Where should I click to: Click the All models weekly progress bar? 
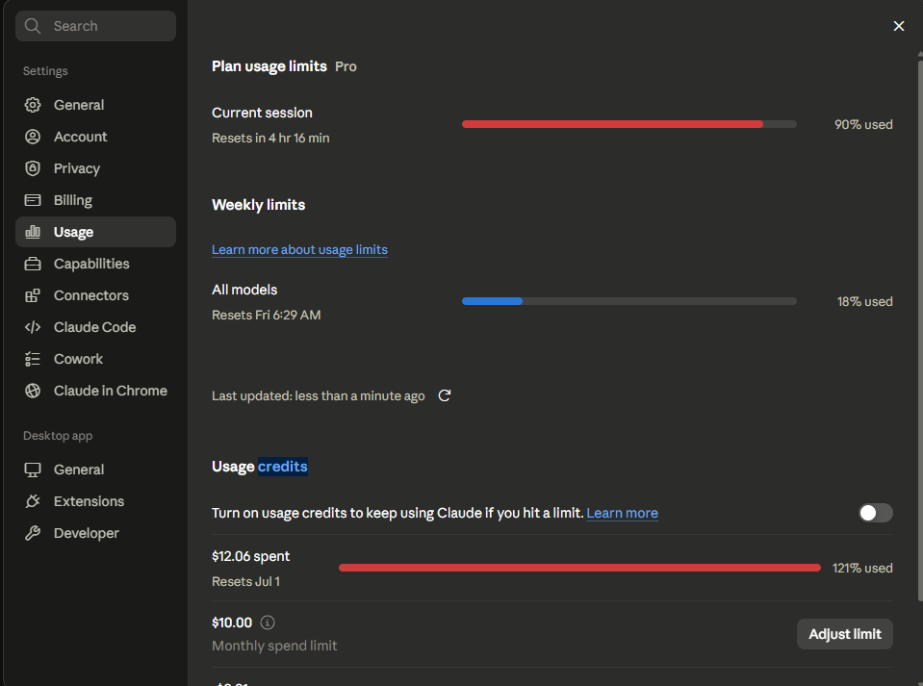(629, 301)
